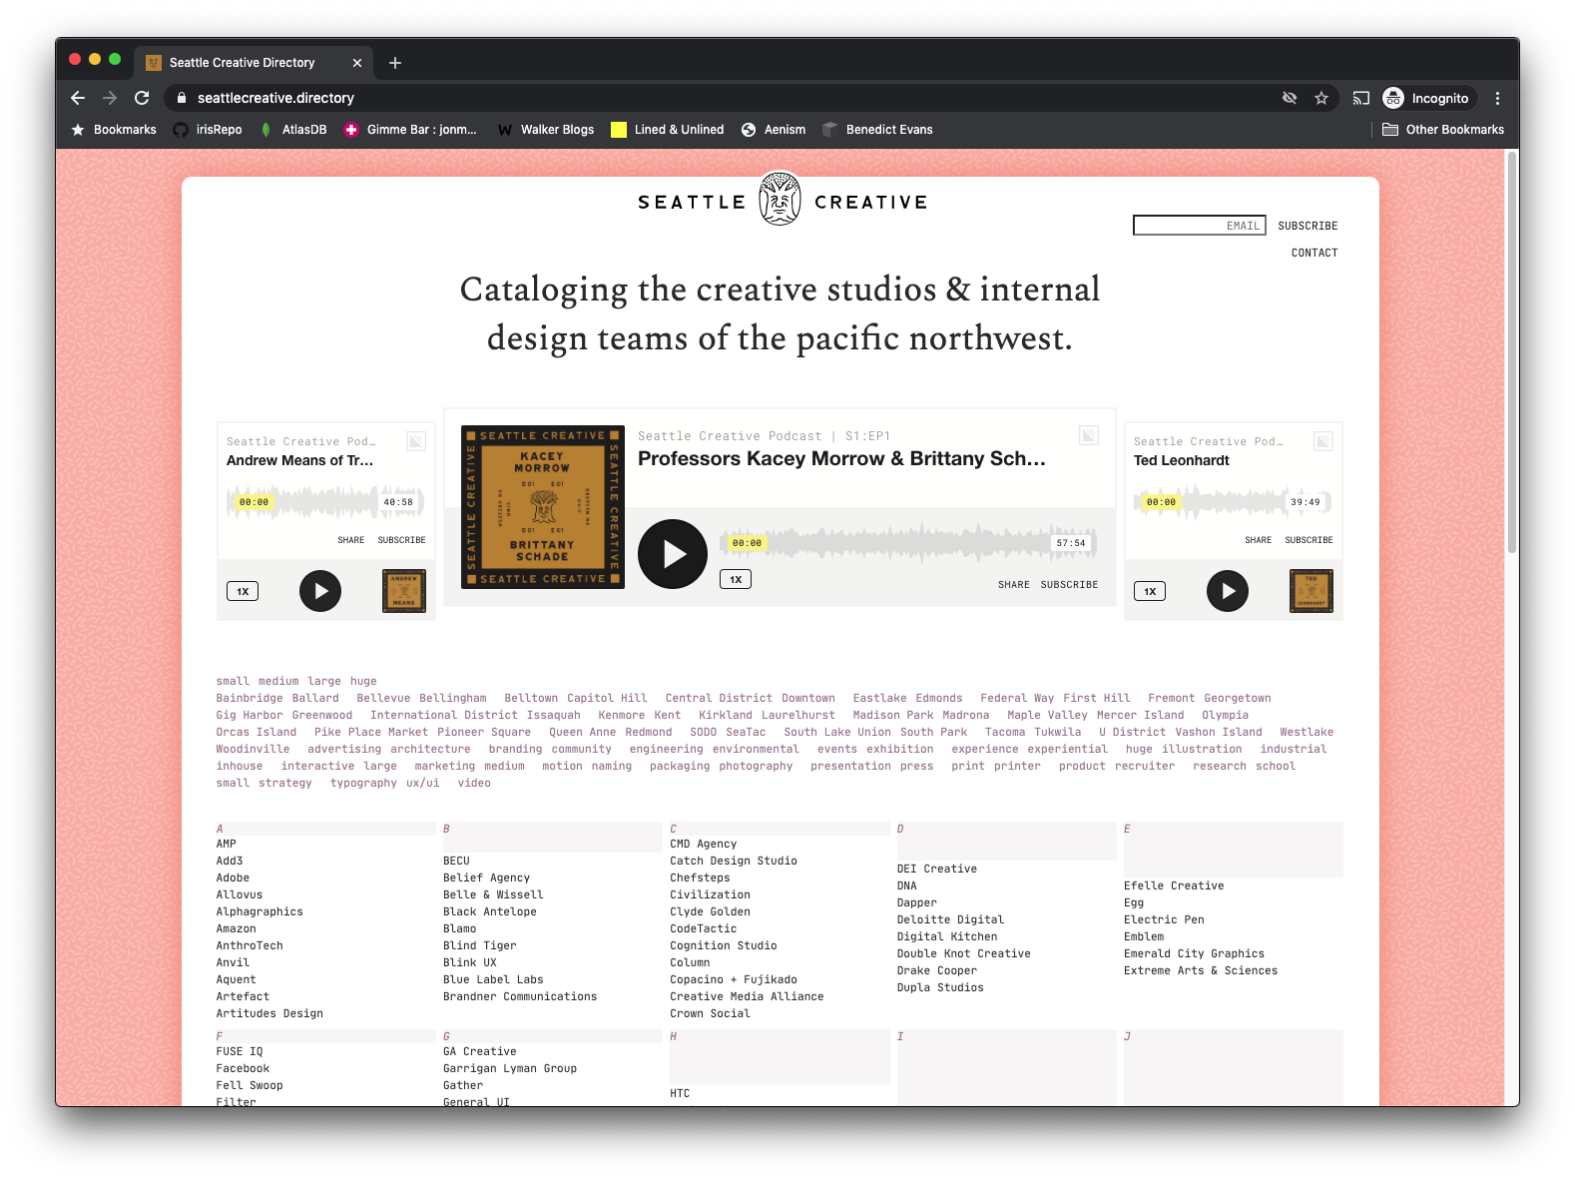Click the site lock icon in address bar
This screenshot has width=1575, height=1180.
point(181,98)
